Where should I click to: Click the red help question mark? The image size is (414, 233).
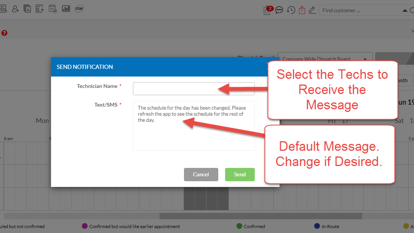point(4,33)
